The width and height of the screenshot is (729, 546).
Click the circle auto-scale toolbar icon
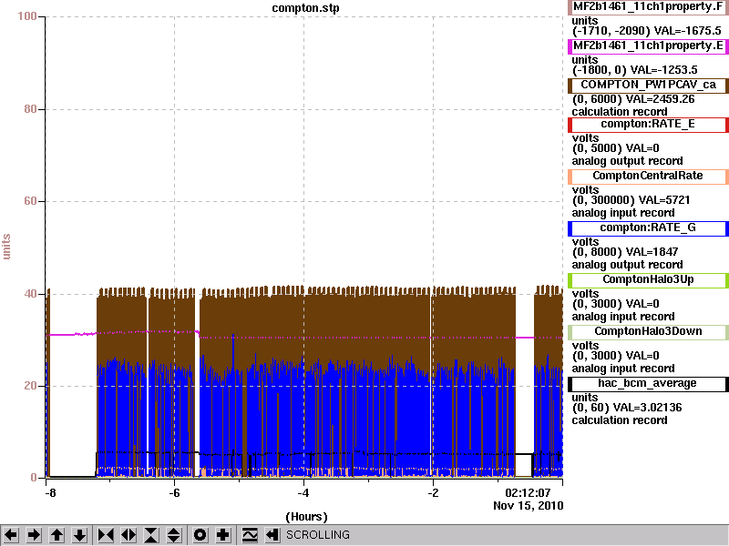[200, 535]
